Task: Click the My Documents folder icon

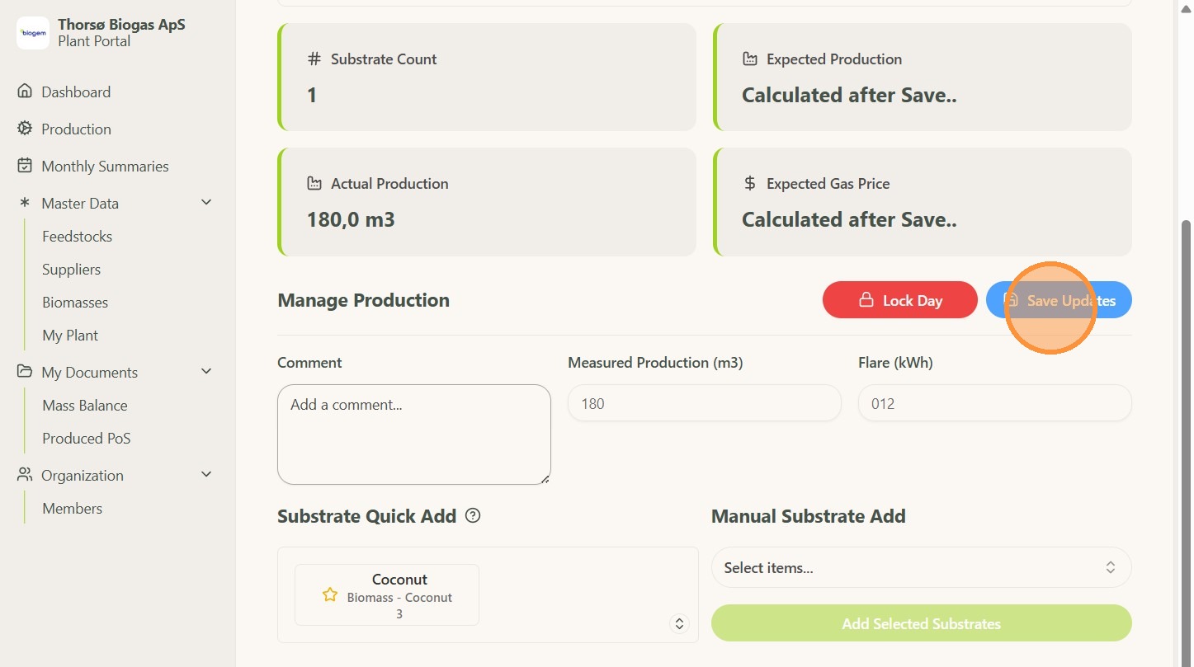Action: tap(25, 372)
